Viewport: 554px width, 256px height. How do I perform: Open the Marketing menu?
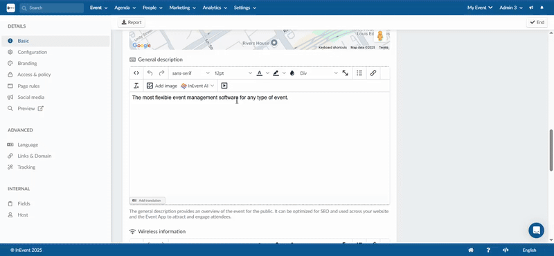tap(183, 8)
